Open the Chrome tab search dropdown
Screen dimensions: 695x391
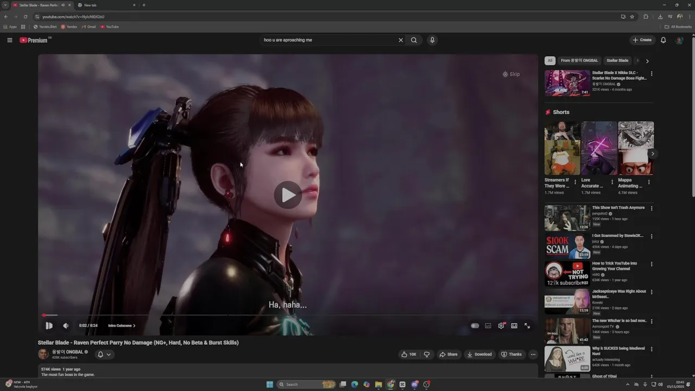(5, 5)
